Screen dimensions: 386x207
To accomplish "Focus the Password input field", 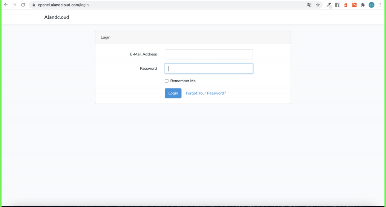I will 209,69.
